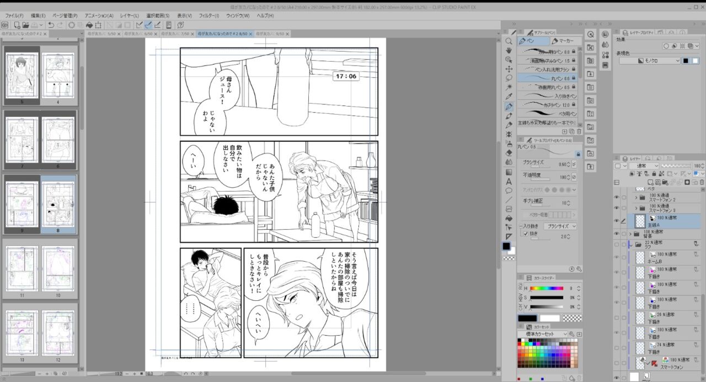Open the 通常 blending mode dropdown

pyautogui.click(x=644, y=166)
